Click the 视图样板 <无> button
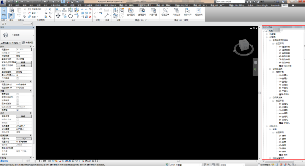Viewport: 305px width, 166px height. [24, 139]
